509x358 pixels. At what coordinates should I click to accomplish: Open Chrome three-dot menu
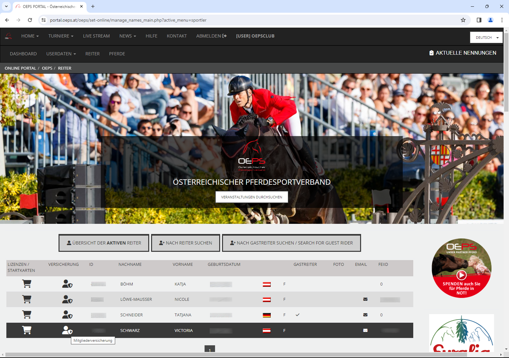point(502,20)
